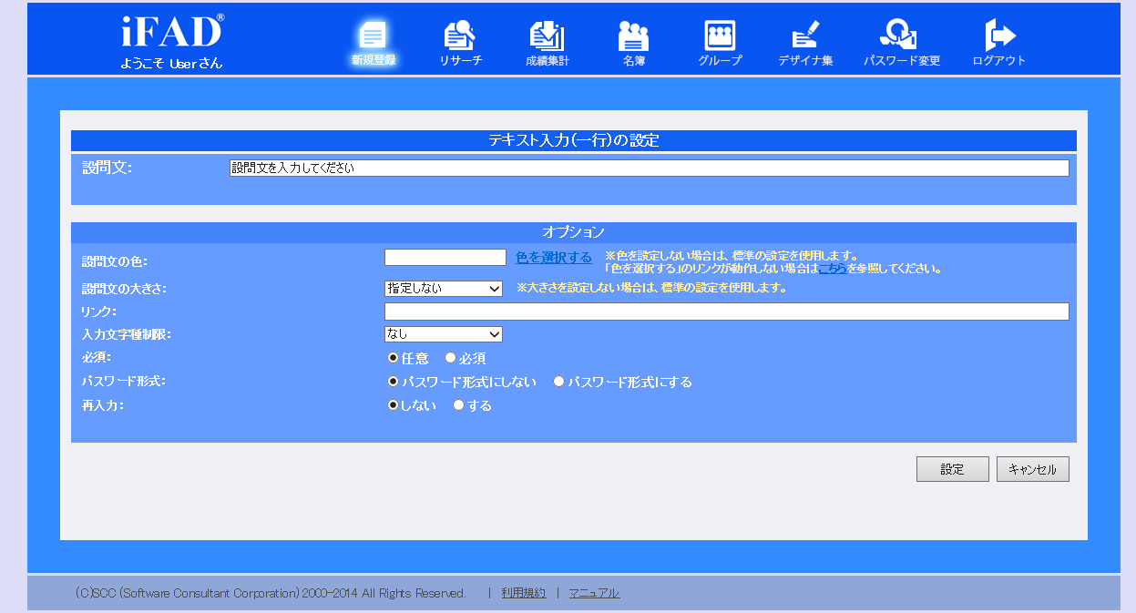
Task: Click the ログアウト menu label
Action: coord(999,61)
